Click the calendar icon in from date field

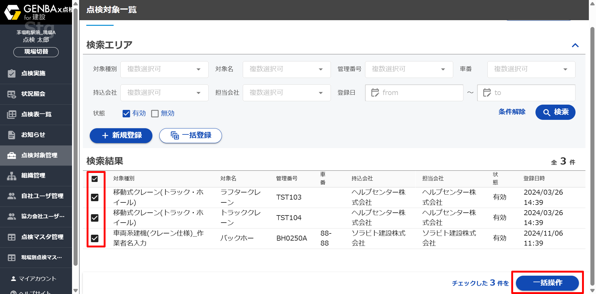(x=375, y=93)
